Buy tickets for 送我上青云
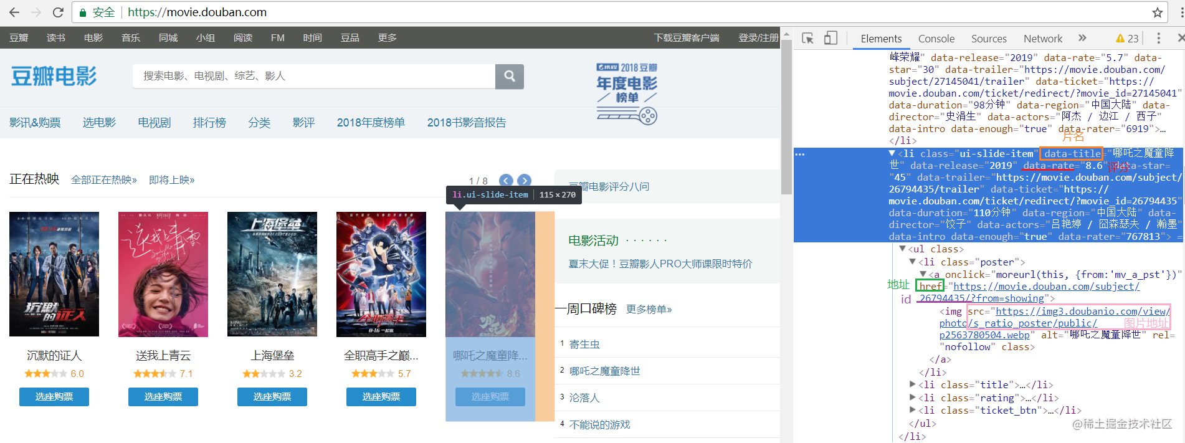The image size is (1185, 443). click(163, 397)
